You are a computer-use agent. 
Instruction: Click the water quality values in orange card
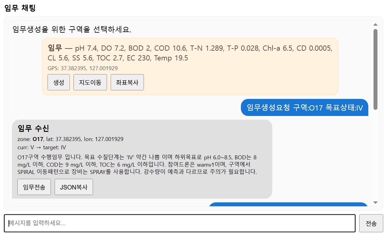[x=190, y=53]
